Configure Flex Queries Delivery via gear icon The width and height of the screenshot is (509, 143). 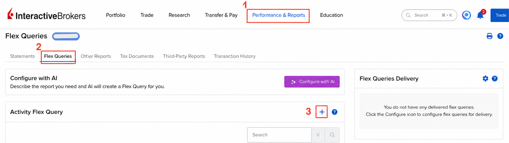(x=485, y=79)
